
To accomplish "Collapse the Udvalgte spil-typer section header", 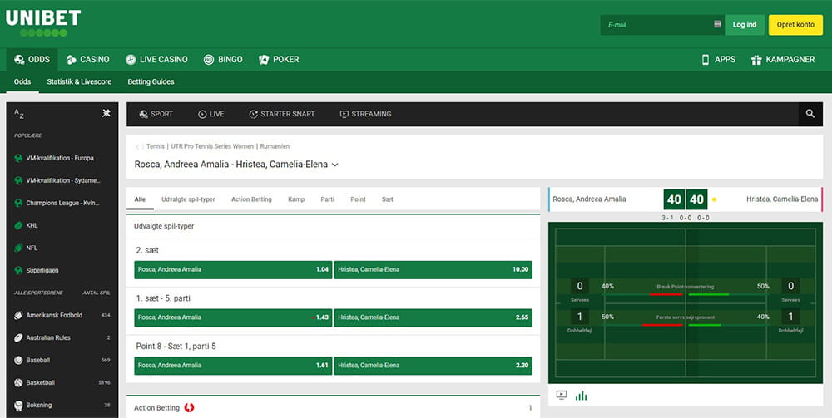I will pyautogui.click(x=334, y=226).
